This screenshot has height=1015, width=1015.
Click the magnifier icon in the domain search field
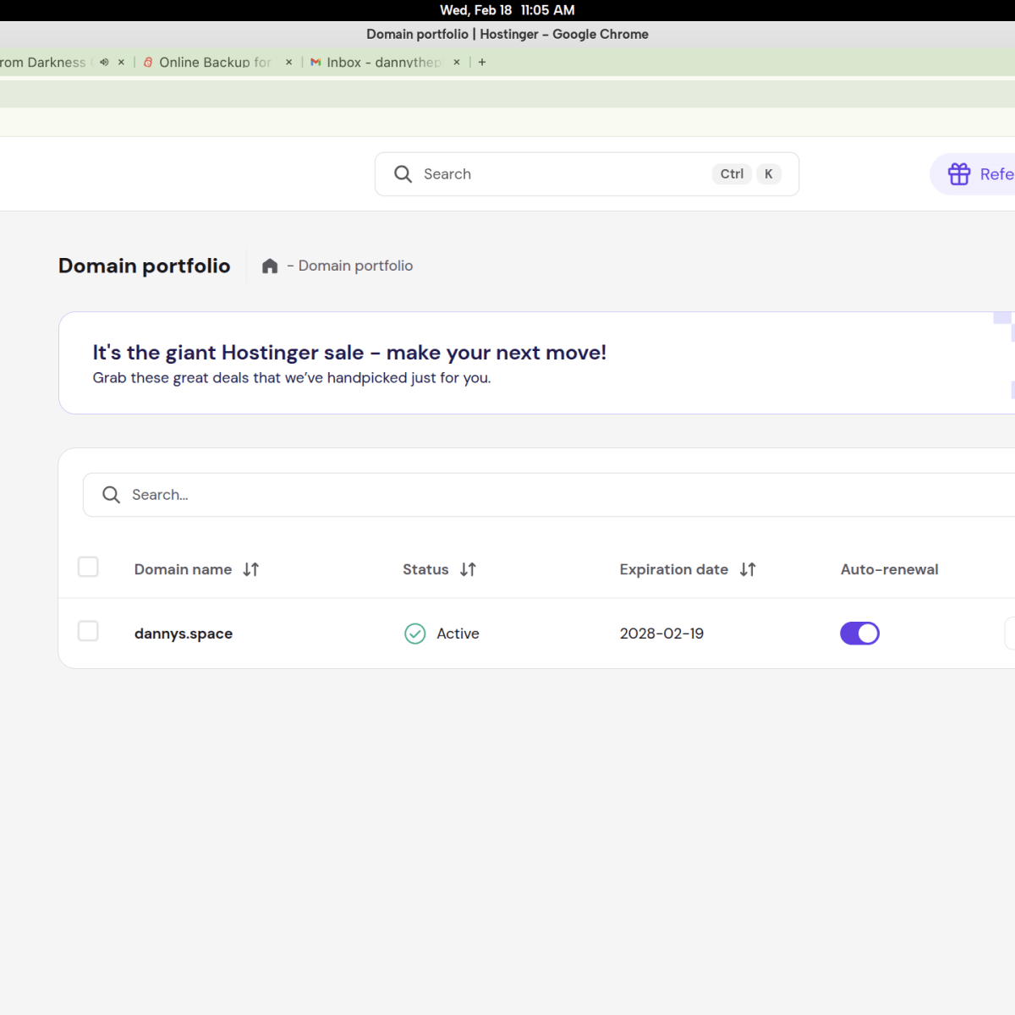click(111, 494)
